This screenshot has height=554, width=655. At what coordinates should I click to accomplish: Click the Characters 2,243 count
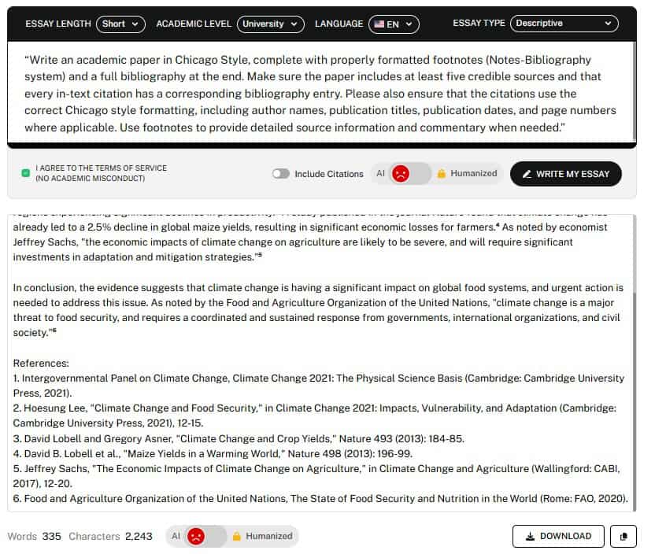click(110, 536)
